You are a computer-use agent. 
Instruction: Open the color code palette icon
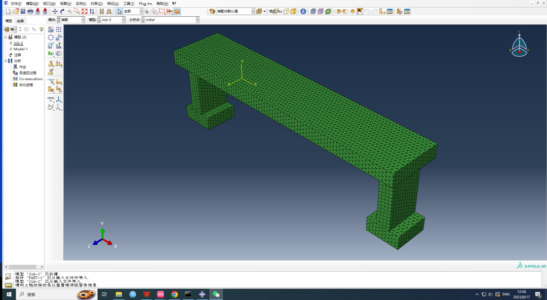coord(212,12)
